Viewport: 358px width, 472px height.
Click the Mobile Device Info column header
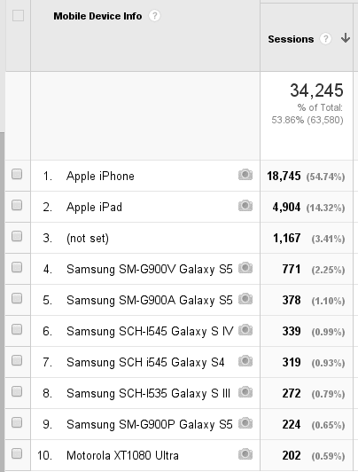(97, 16)
